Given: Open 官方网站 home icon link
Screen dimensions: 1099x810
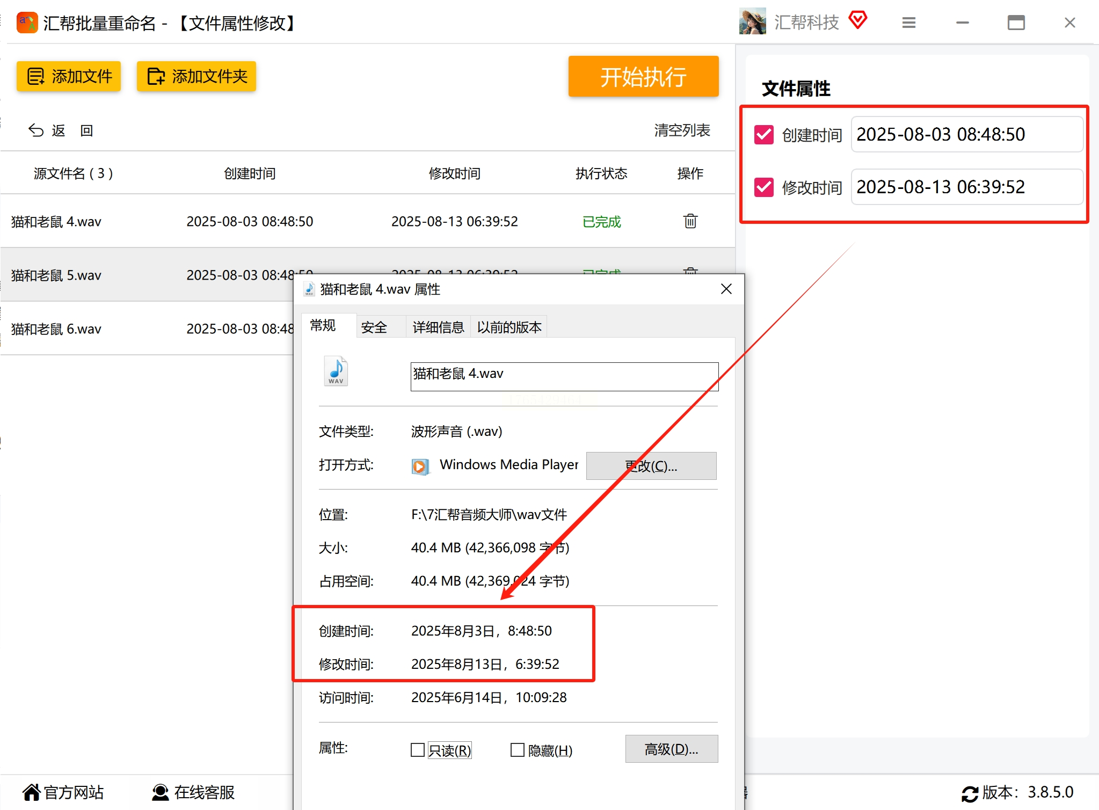Looking at the screenshot, I should click(x=32, y=792).
